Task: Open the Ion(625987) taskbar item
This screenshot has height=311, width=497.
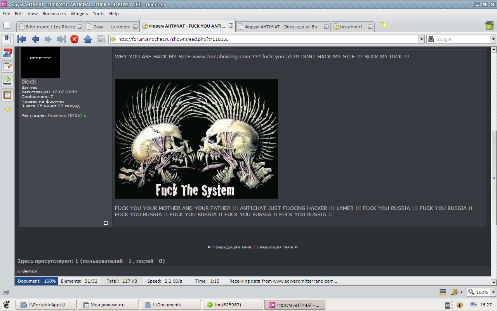Action: coord(232,305)
